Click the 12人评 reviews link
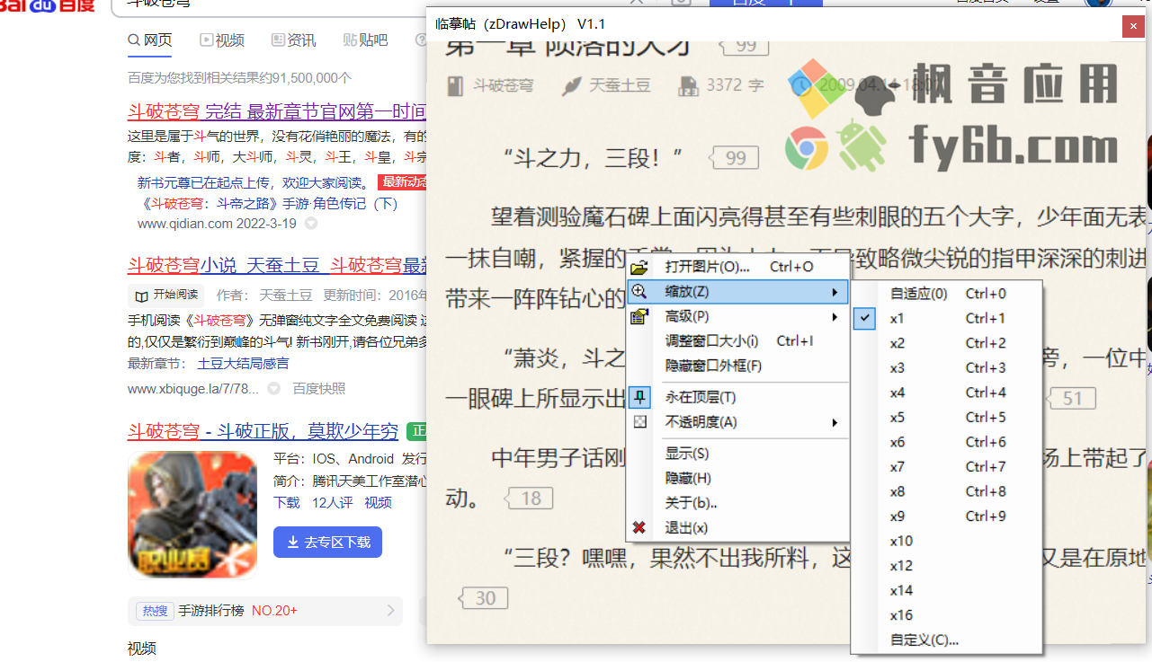 [x=332, y=503]
